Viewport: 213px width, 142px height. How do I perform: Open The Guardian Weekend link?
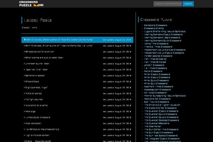click(157, 124)
